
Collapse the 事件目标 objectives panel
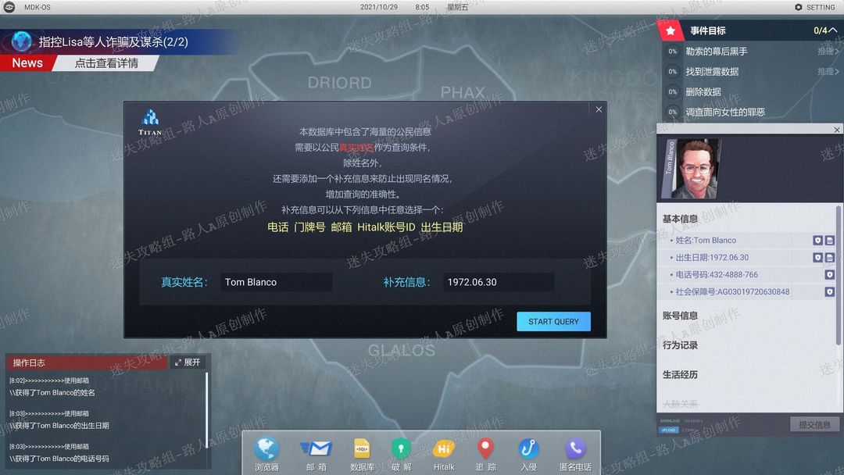tap(833, 30)
